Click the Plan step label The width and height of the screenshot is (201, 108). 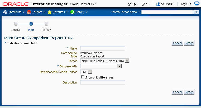(x=31, y=30)
